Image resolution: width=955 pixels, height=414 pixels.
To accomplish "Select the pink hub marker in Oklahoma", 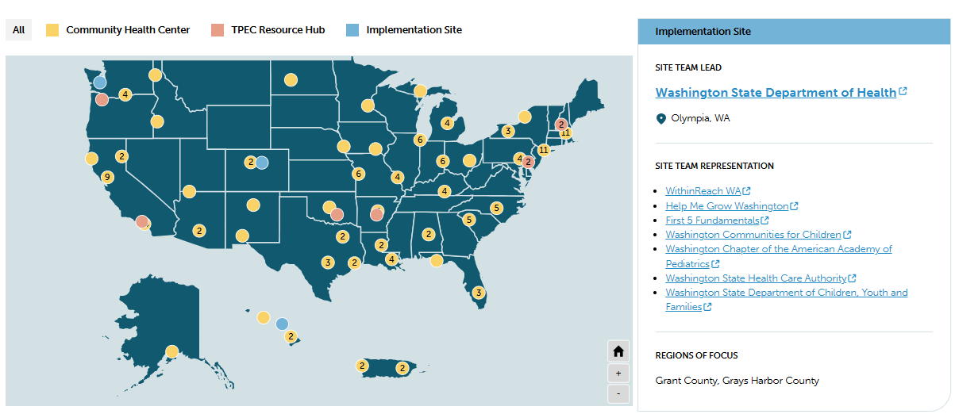I will point(337,214).
